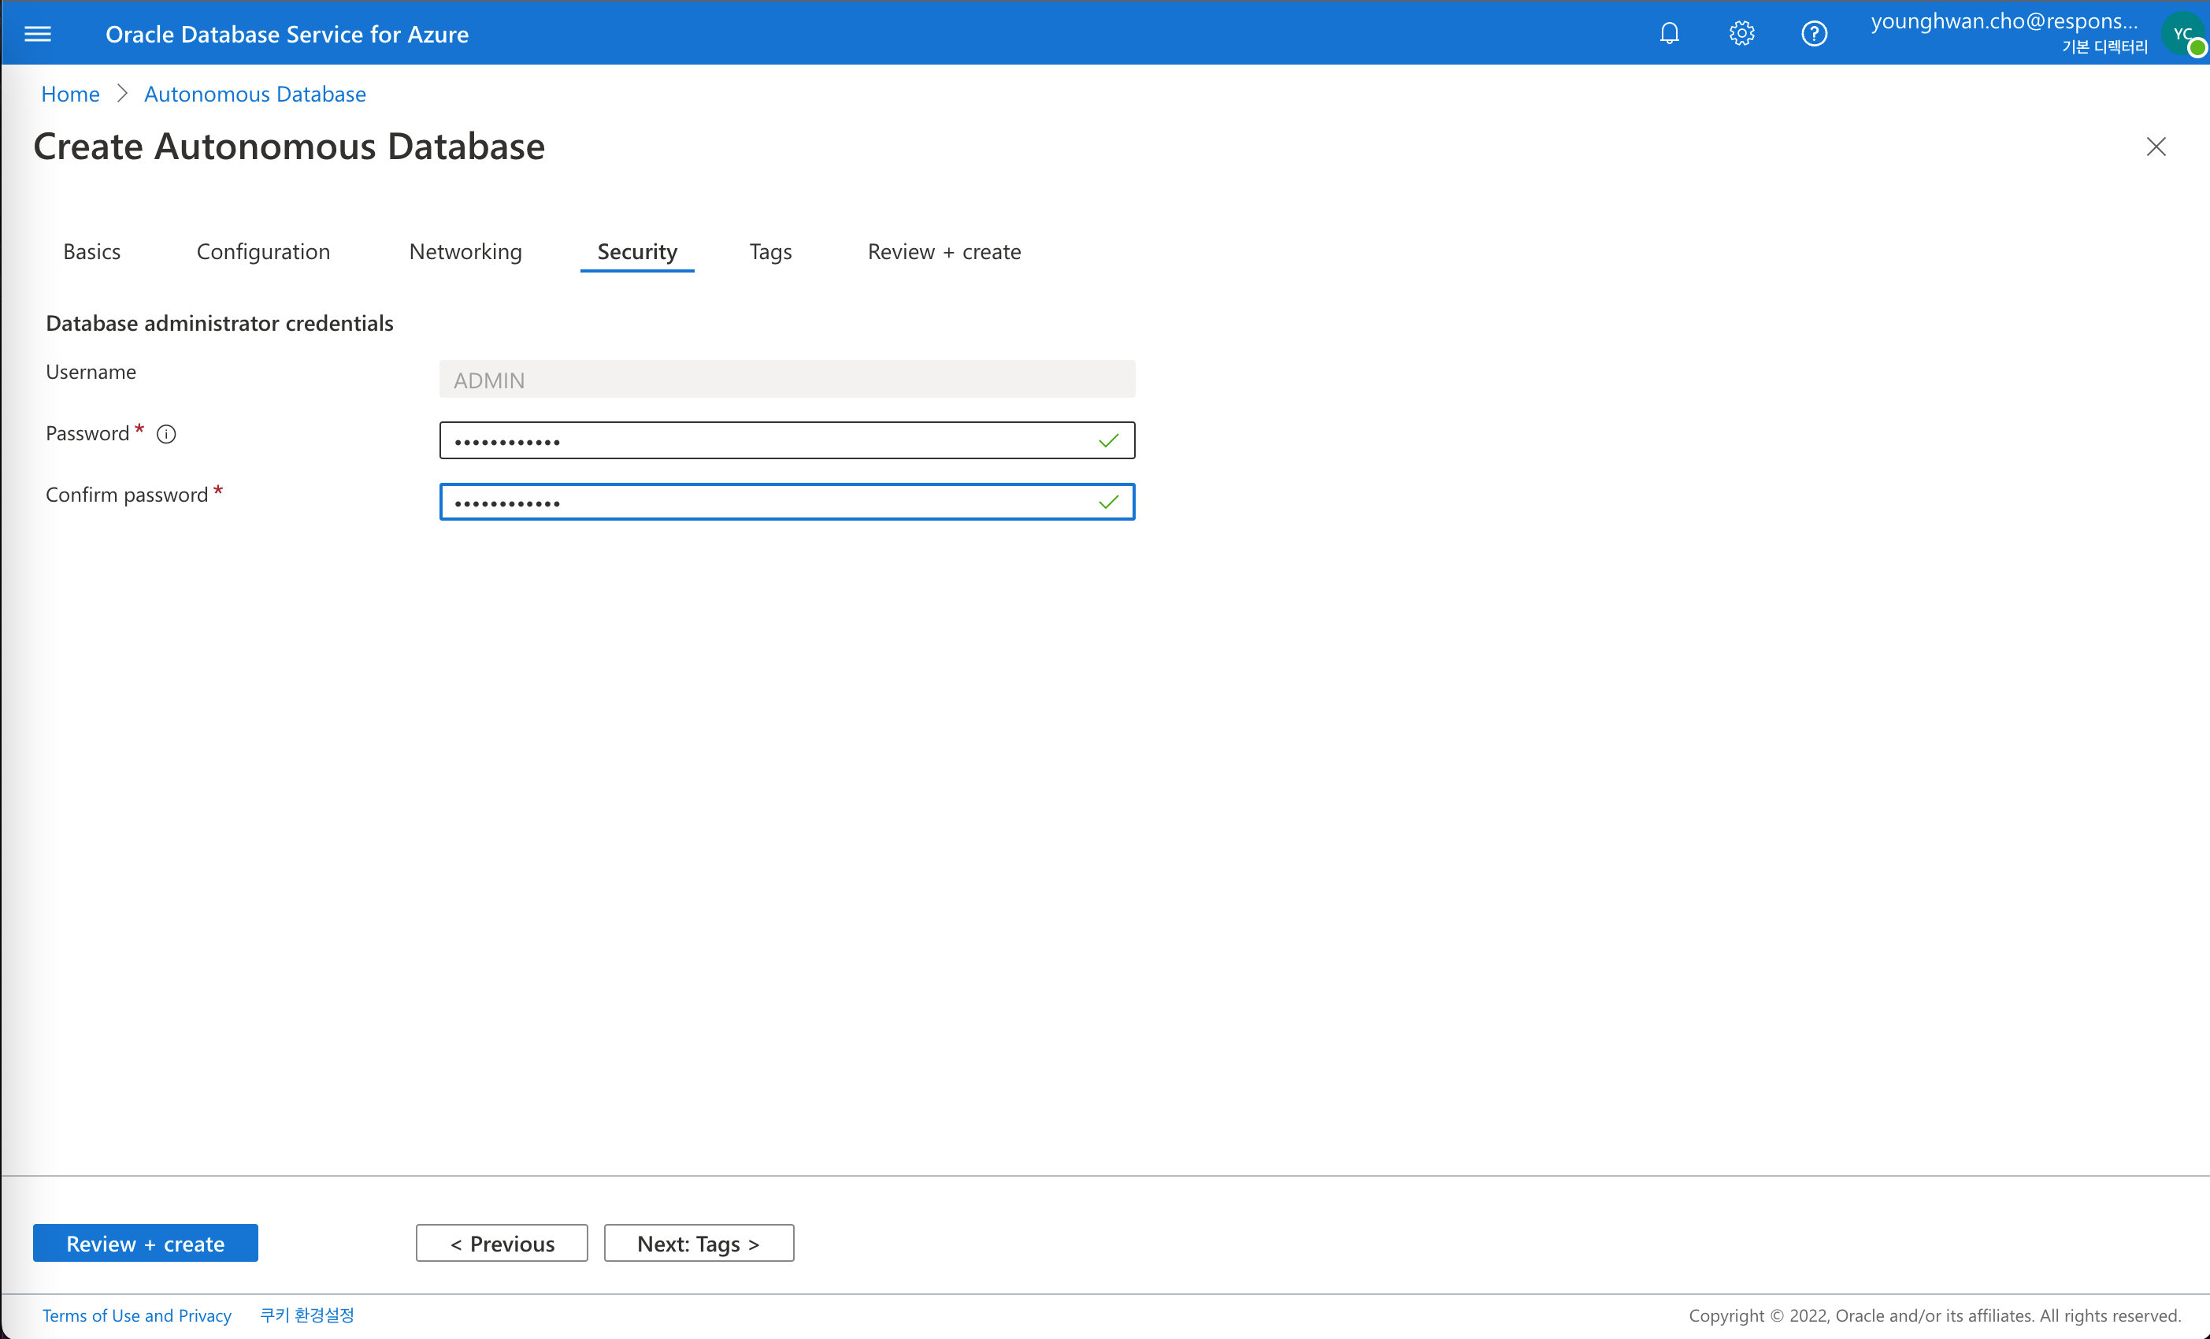Open the Review + create tab
The image size is (2210, 1339).
[x=944, y=252]
